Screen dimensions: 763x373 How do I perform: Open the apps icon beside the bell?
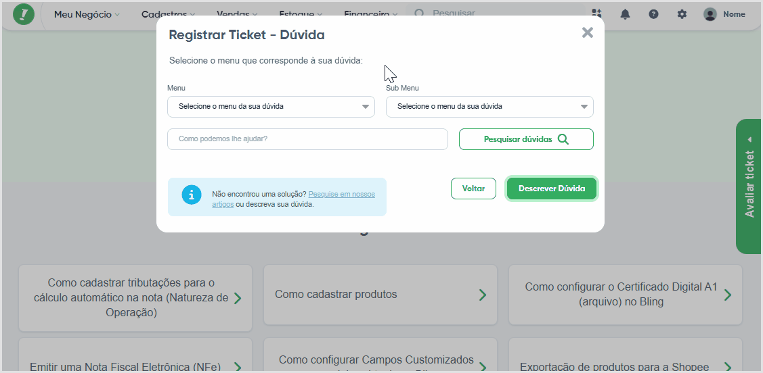[596, 14]
